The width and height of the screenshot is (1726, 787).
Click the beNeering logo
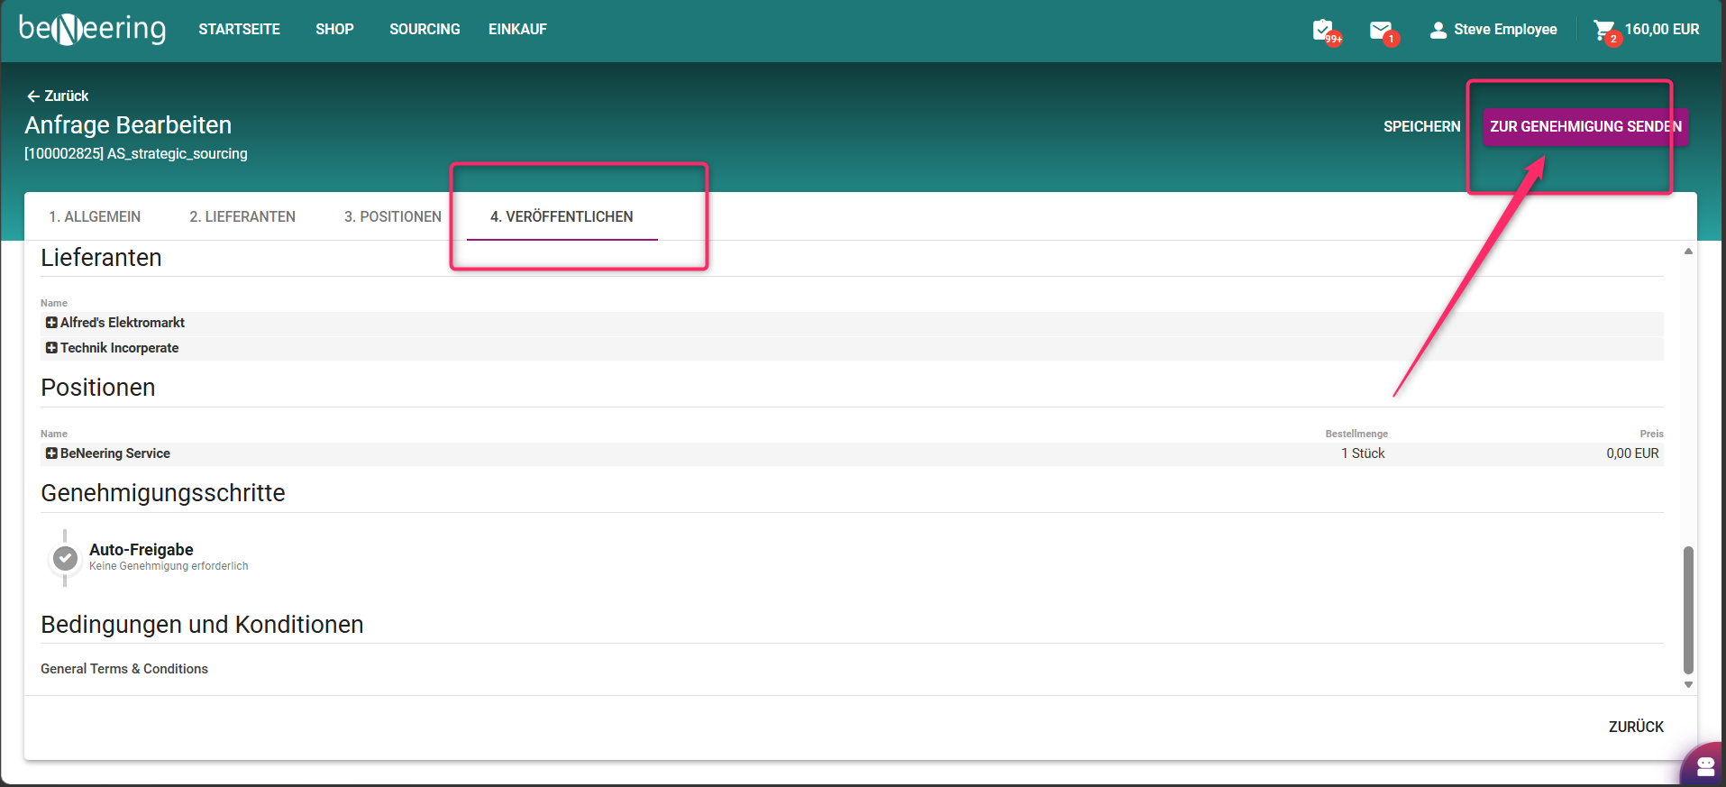point(92,29)
